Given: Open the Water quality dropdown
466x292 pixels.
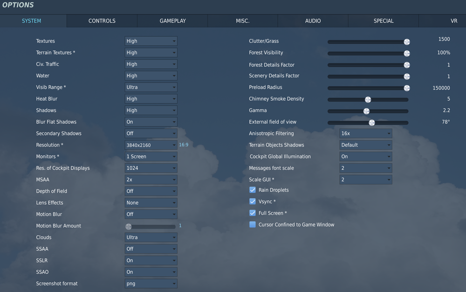Looking at the screenshot, I should tap(151, 76).
